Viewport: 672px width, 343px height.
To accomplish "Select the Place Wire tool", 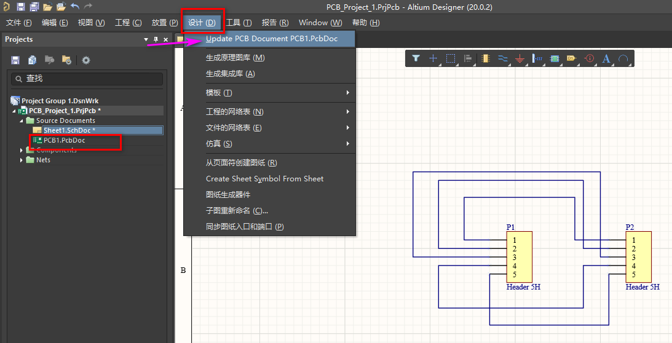I will [503, 58].
